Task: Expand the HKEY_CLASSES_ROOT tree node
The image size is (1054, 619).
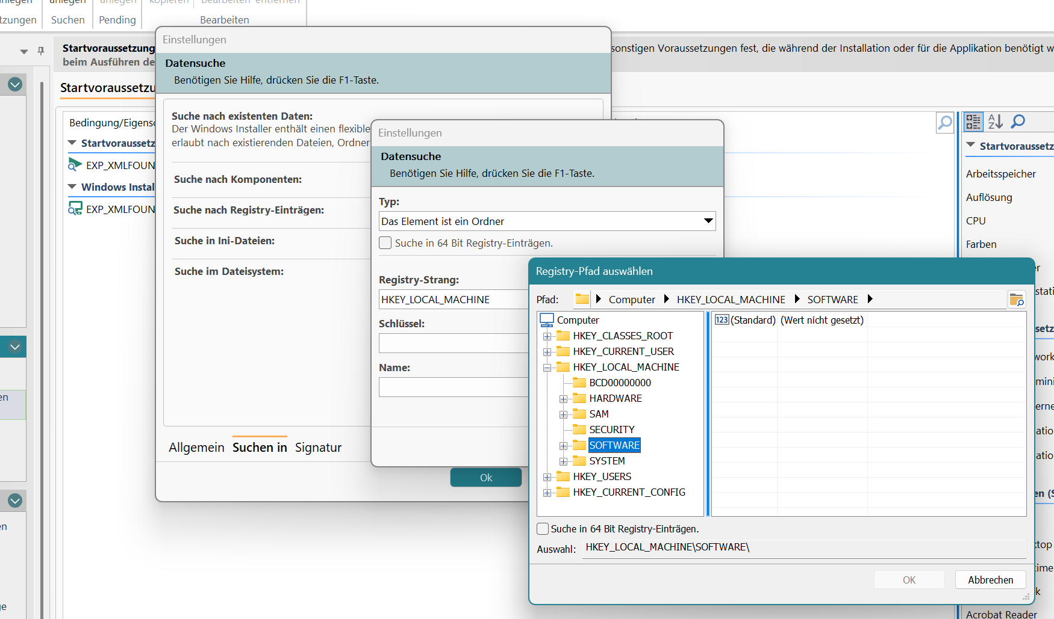Action: click(547, 336)
